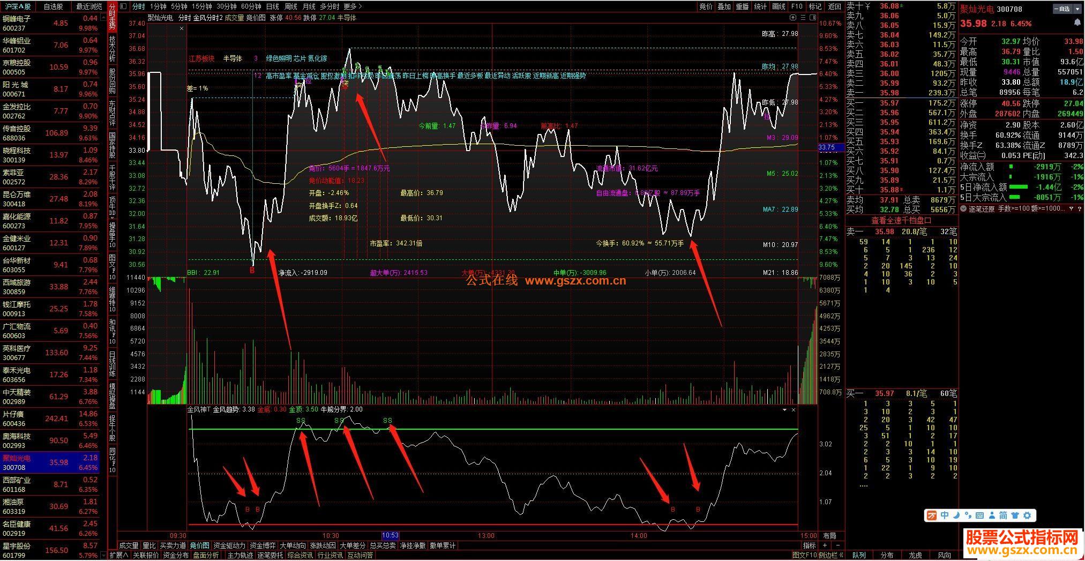Click the 返回 back button
Image resolution: width=1085 pixels, height=561 pixels.
834,6
